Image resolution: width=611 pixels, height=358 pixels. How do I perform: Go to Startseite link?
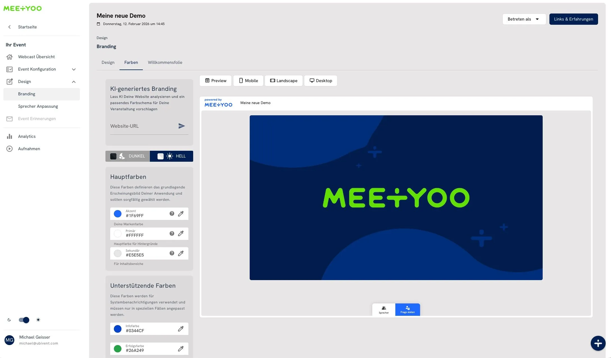27,27
